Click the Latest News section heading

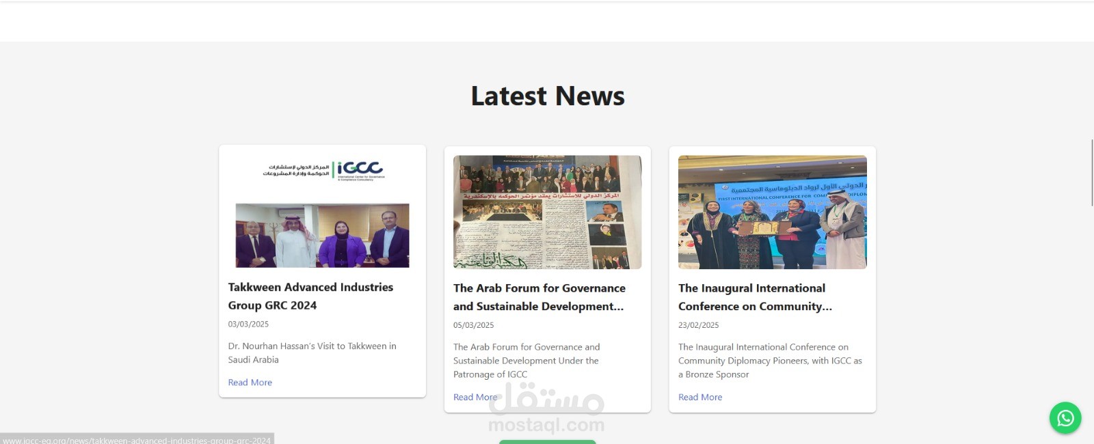tap(548, 96)
